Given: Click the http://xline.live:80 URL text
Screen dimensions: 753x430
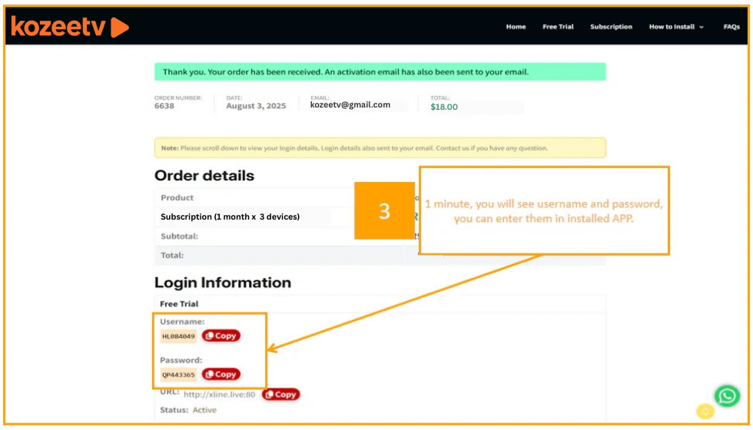Looking at the screenshot, I should (221, 394).
